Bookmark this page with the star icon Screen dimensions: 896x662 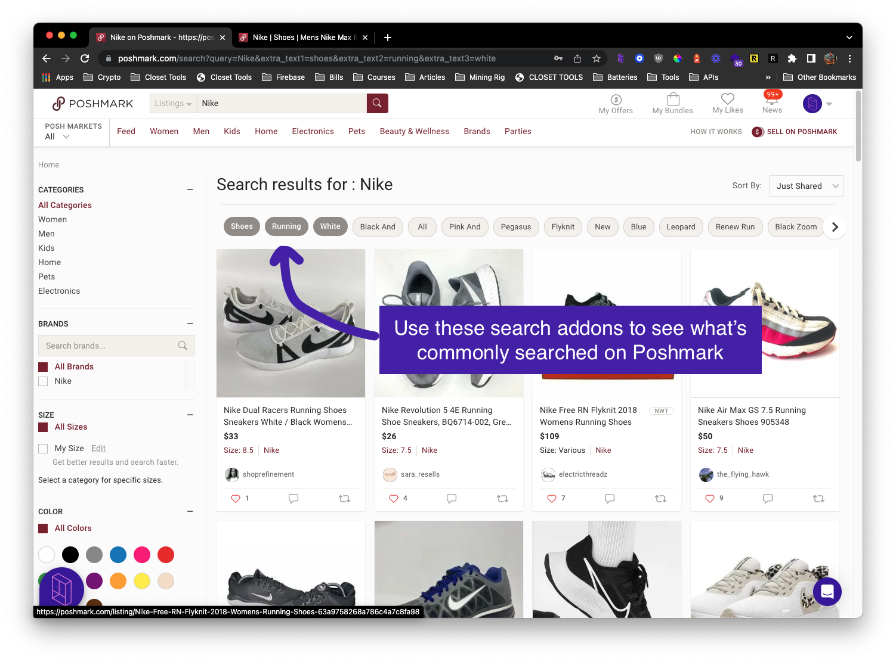pyautogui.click(x=597, y=58)
